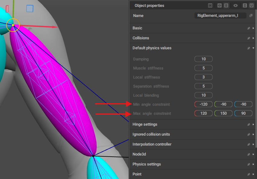Click the Min angle constraint label
The width and height of the screenshot is (257, 179).
[x=151, y=104]
